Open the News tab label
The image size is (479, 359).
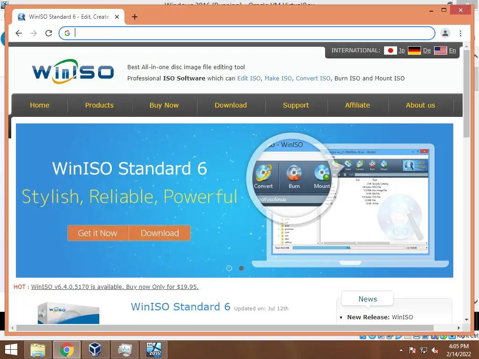[x=368, y=299]
